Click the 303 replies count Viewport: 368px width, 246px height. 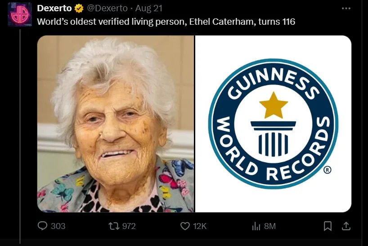[x=58, y=226]
